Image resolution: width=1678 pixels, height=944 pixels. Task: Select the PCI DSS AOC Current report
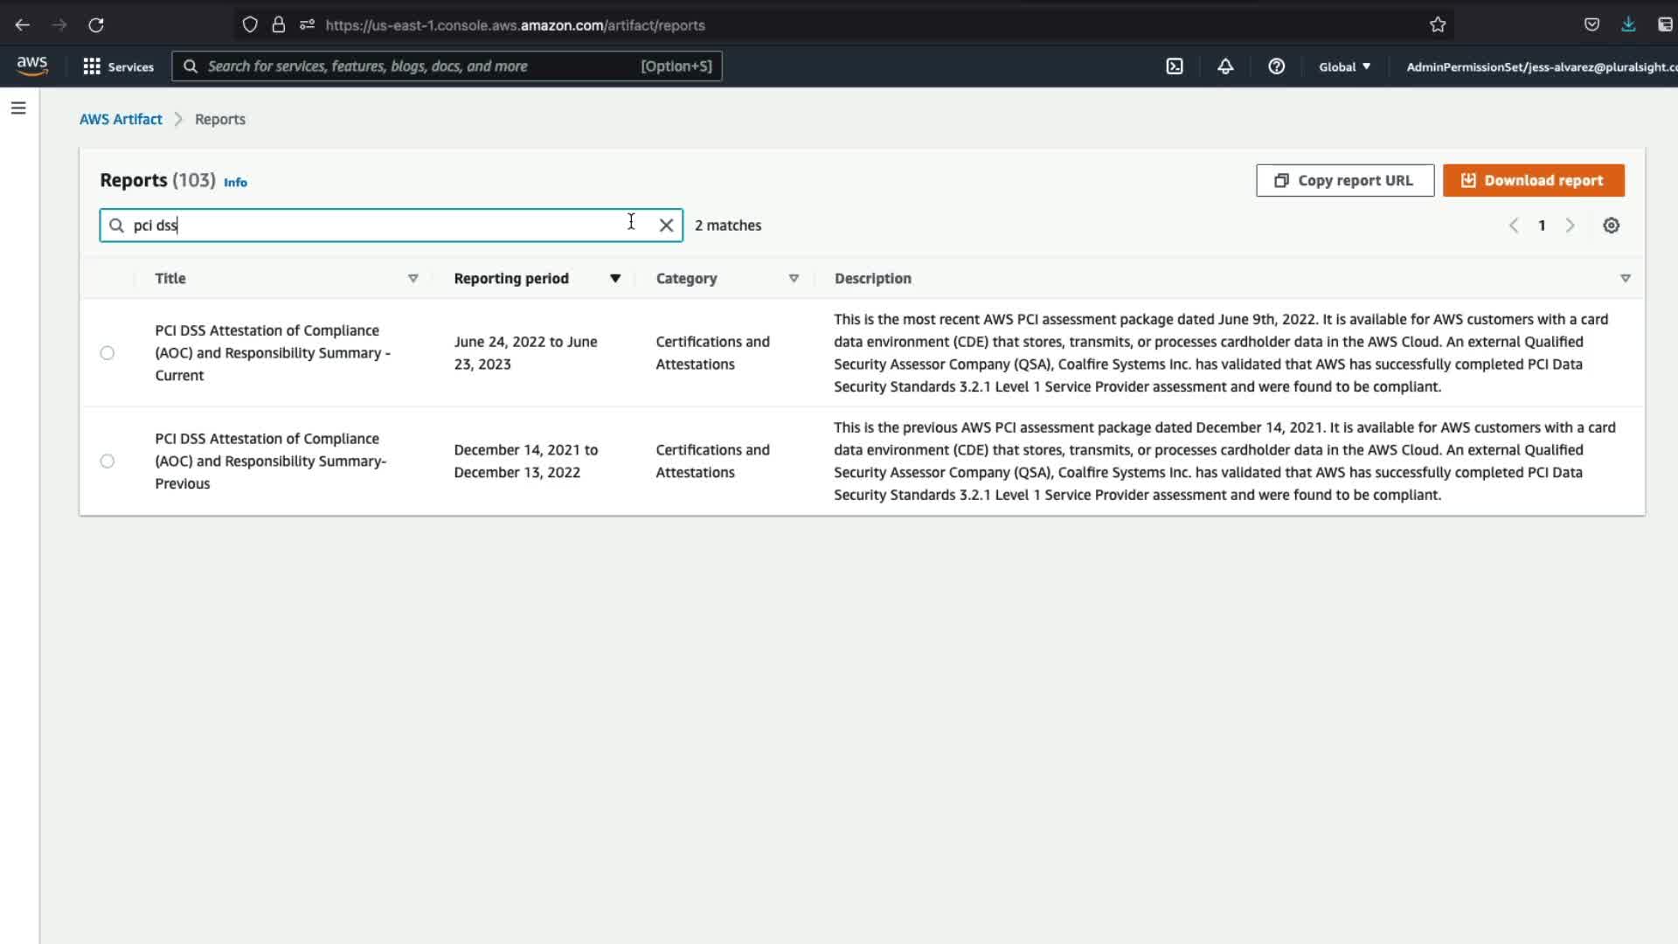click(x=107, y=353)
